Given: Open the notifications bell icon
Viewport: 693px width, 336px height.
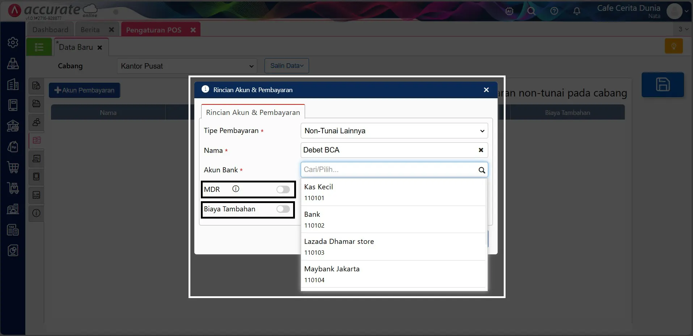Looking at the screenshot, I should pyautogui.click(x=577, y=11).
